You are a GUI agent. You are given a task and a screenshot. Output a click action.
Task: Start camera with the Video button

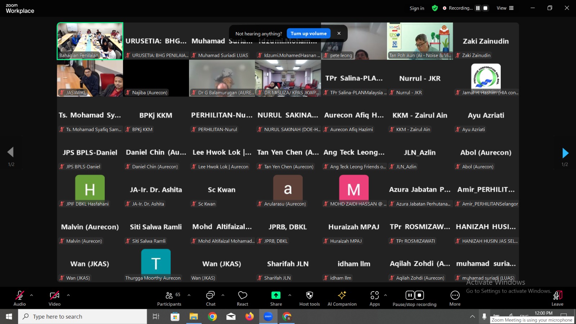click(x=54, y=298)
